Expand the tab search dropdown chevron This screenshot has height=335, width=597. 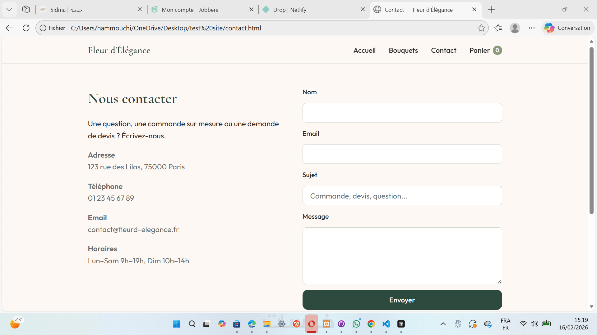click(x=9, y=10)
